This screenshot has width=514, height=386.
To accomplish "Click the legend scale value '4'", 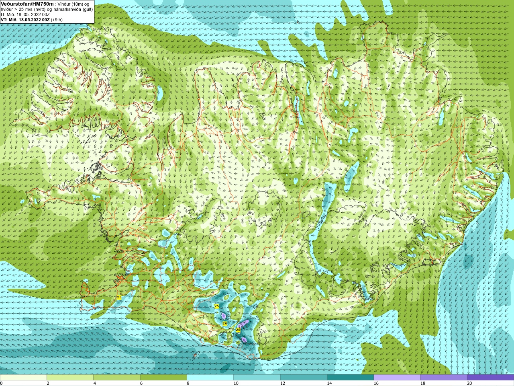I will 94,383.
